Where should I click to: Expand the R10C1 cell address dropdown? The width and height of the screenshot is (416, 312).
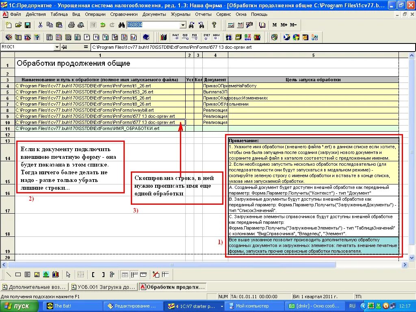(x=57, y=47)
